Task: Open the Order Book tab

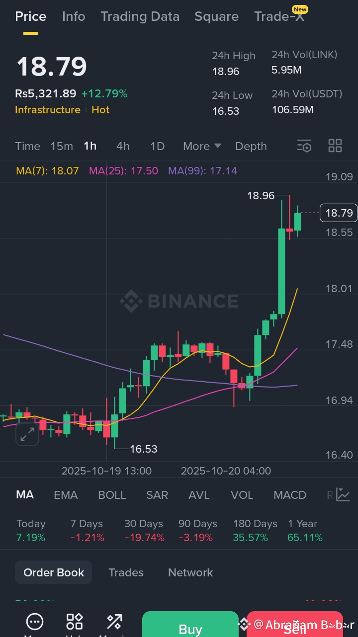Action: point(54,572)
